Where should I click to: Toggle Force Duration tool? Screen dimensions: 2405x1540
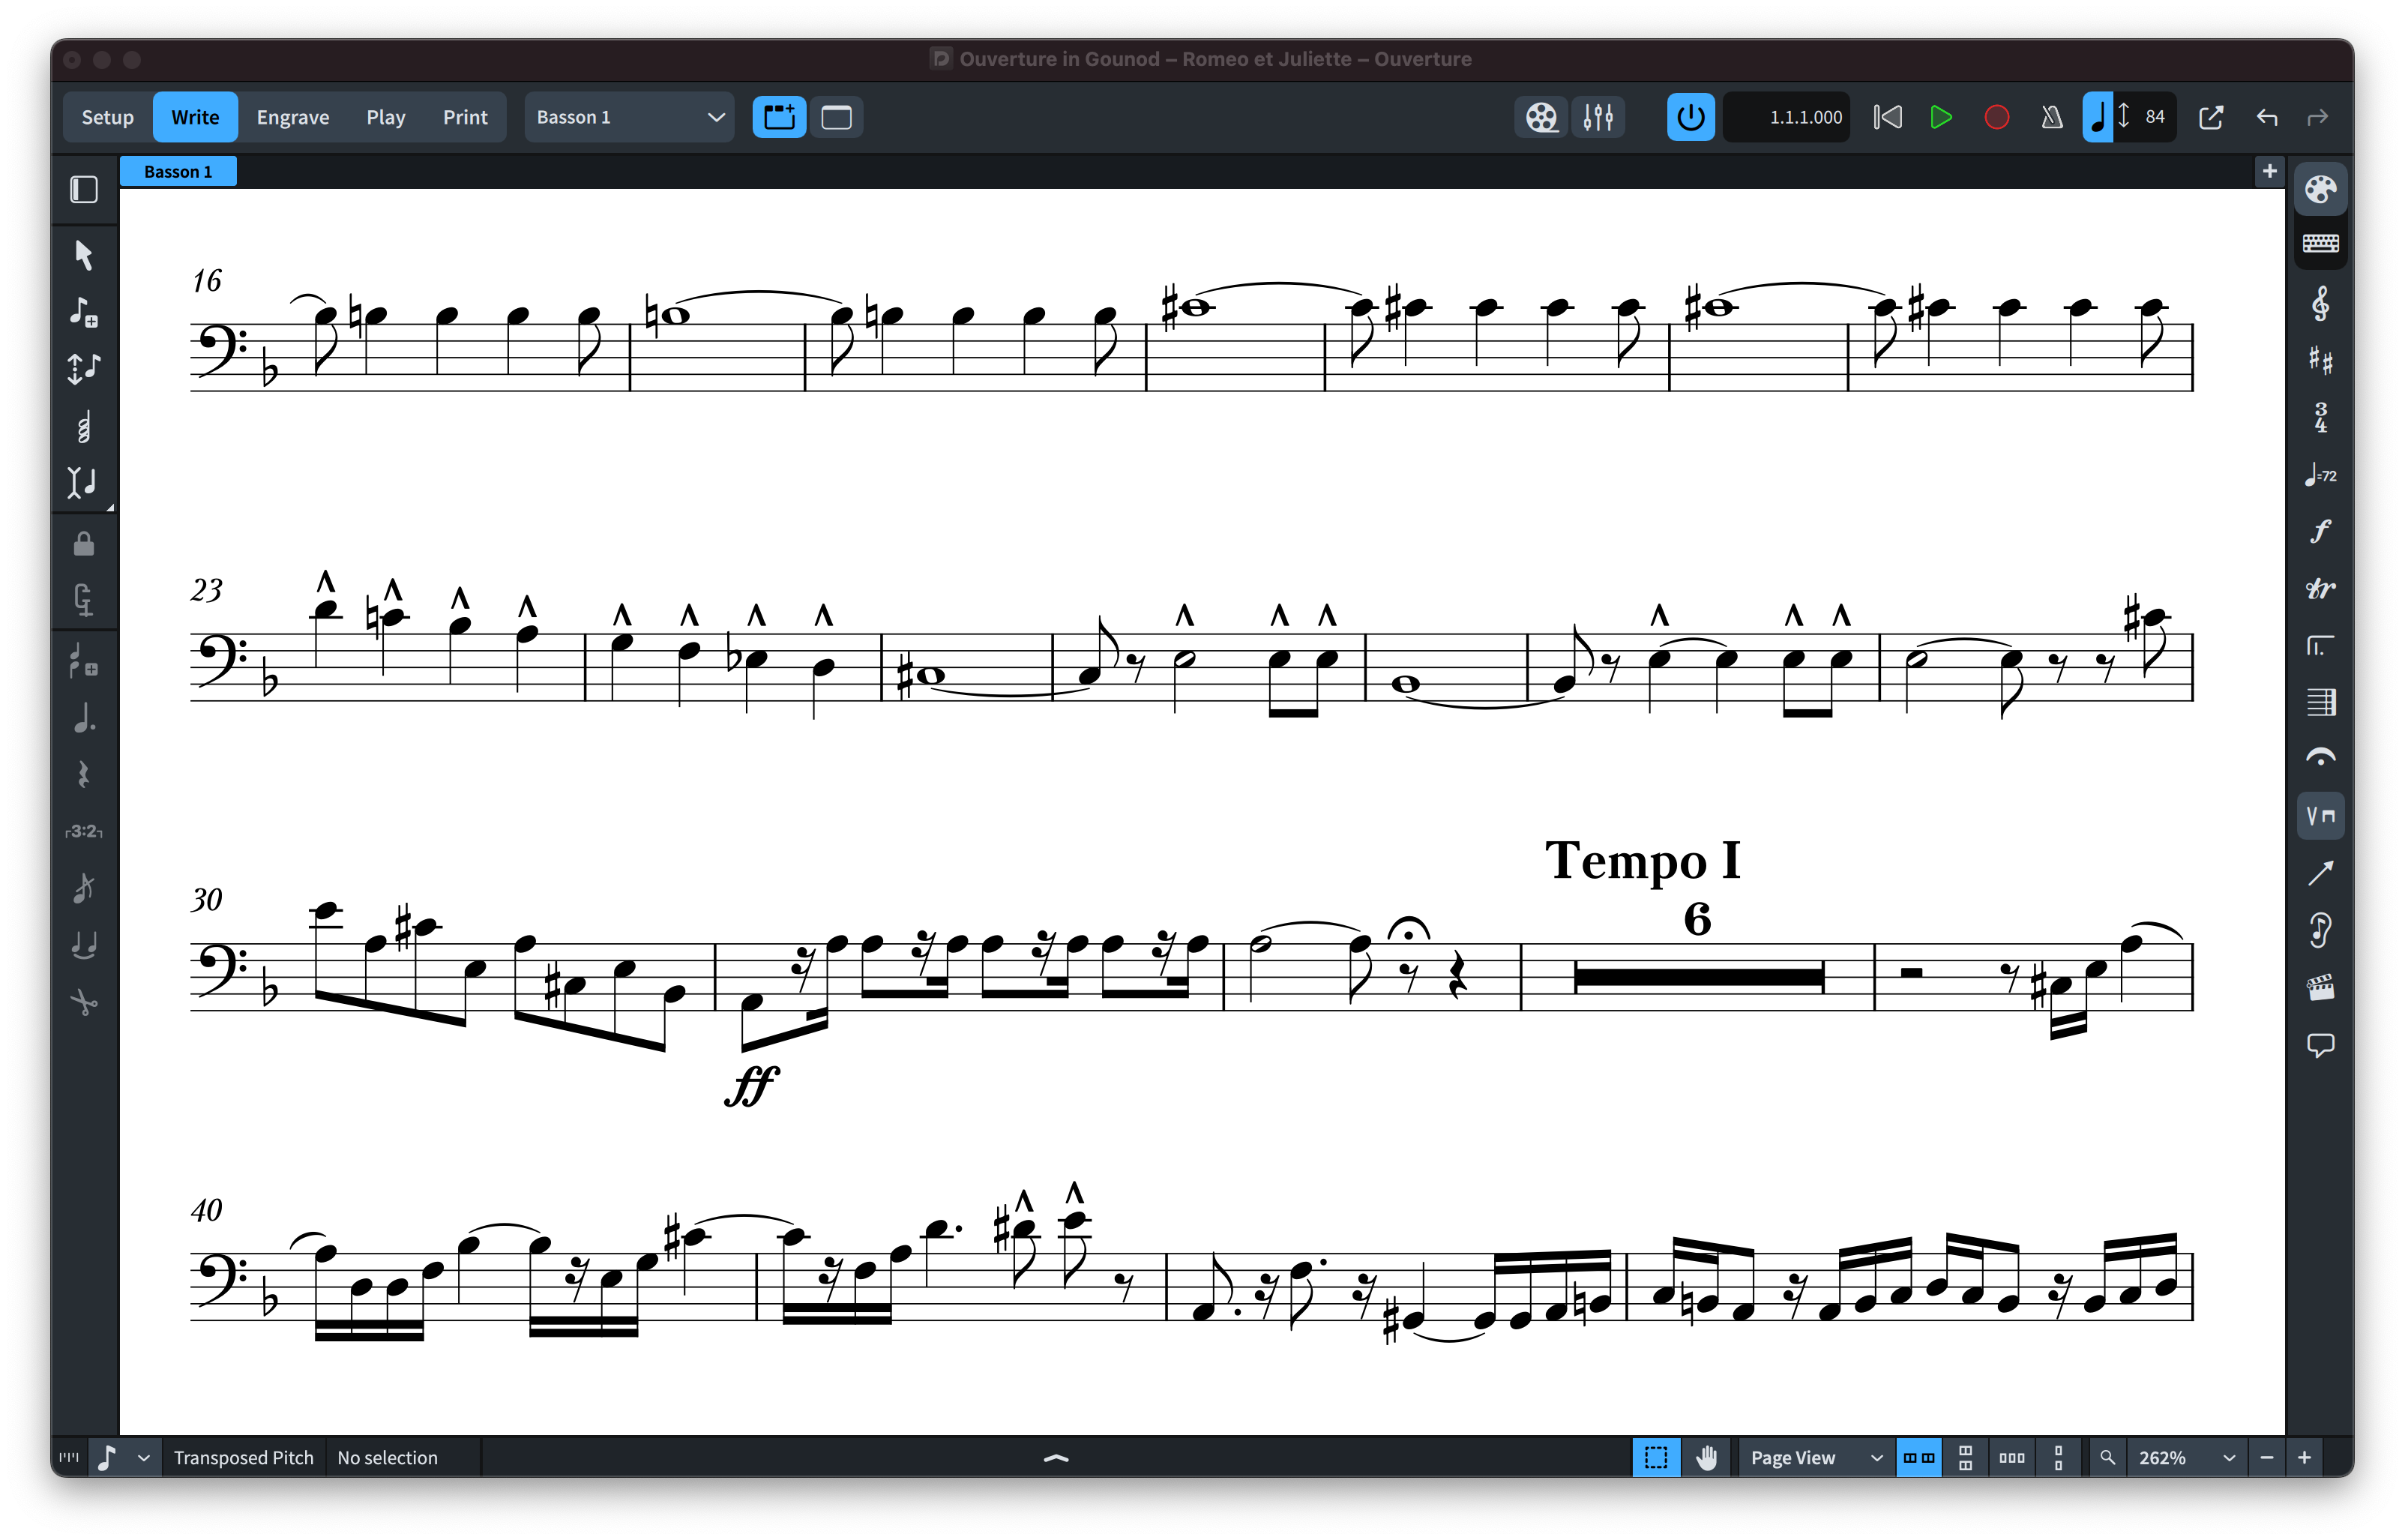coord(84,600)
